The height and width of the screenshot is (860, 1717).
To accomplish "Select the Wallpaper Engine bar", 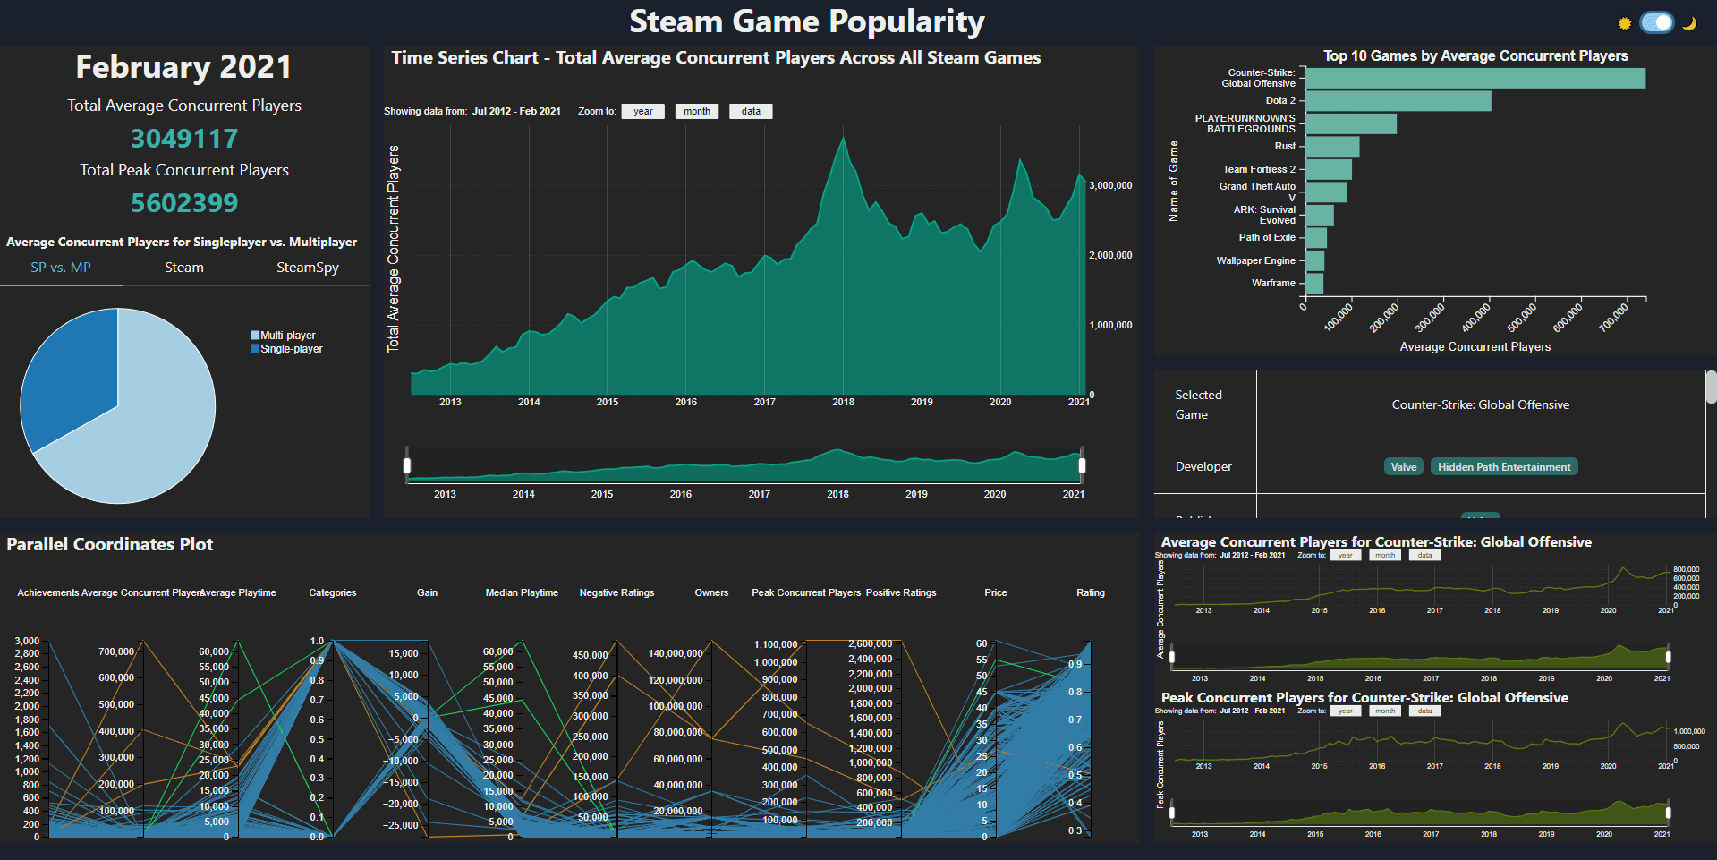I will 1315,260.
